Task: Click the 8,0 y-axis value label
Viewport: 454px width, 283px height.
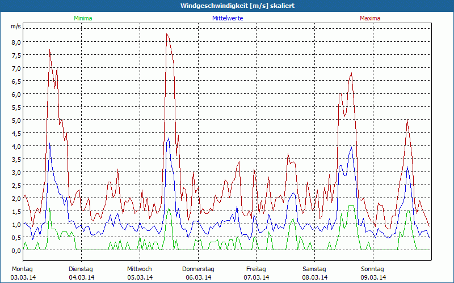Action: point(15,42)
